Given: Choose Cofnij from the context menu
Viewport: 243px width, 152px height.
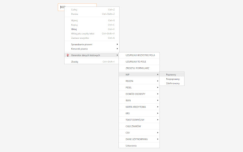Looking at the screenshot, I should click(x=92, y=9).
